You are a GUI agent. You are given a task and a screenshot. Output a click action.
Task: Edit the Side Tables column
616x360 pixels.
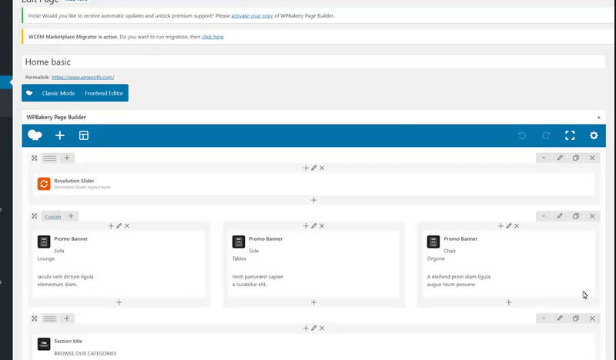[x=314, y=226]
